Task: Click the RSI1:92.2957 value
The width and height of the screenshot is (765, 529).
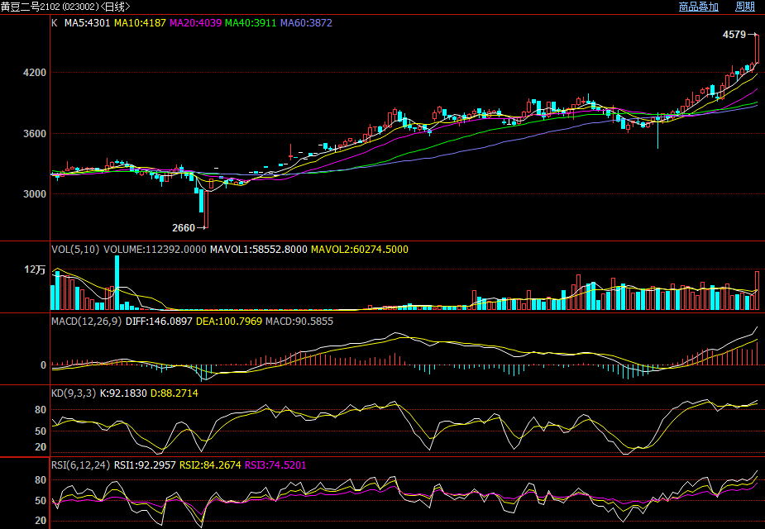Action: click(145, 465)
